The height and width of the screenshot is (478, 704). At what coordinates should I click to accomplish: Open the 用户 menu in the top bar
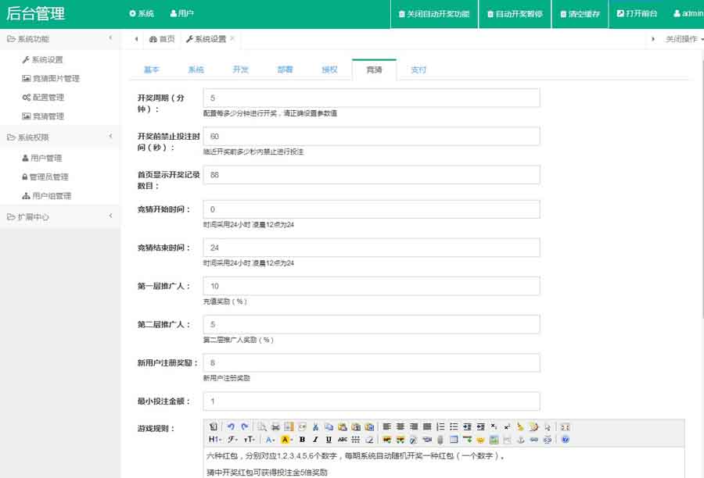(x=181, y=14)
